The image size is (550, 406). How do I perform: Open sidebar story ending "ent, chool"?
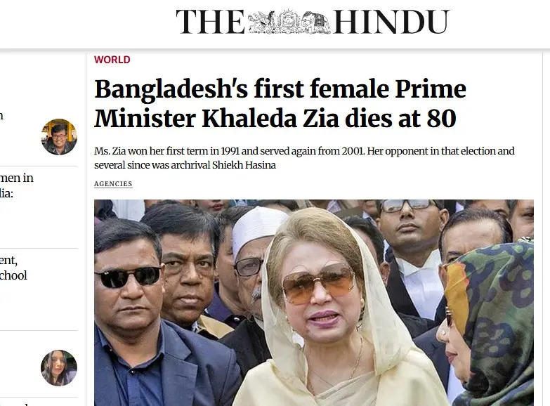pyautogui.click(x=14, y=268)
